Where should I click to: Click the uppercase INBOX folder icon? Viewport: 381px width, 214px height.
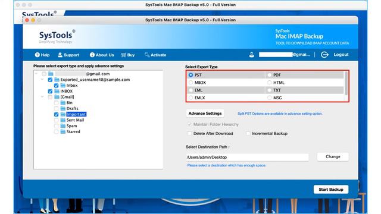pos(57,91)
